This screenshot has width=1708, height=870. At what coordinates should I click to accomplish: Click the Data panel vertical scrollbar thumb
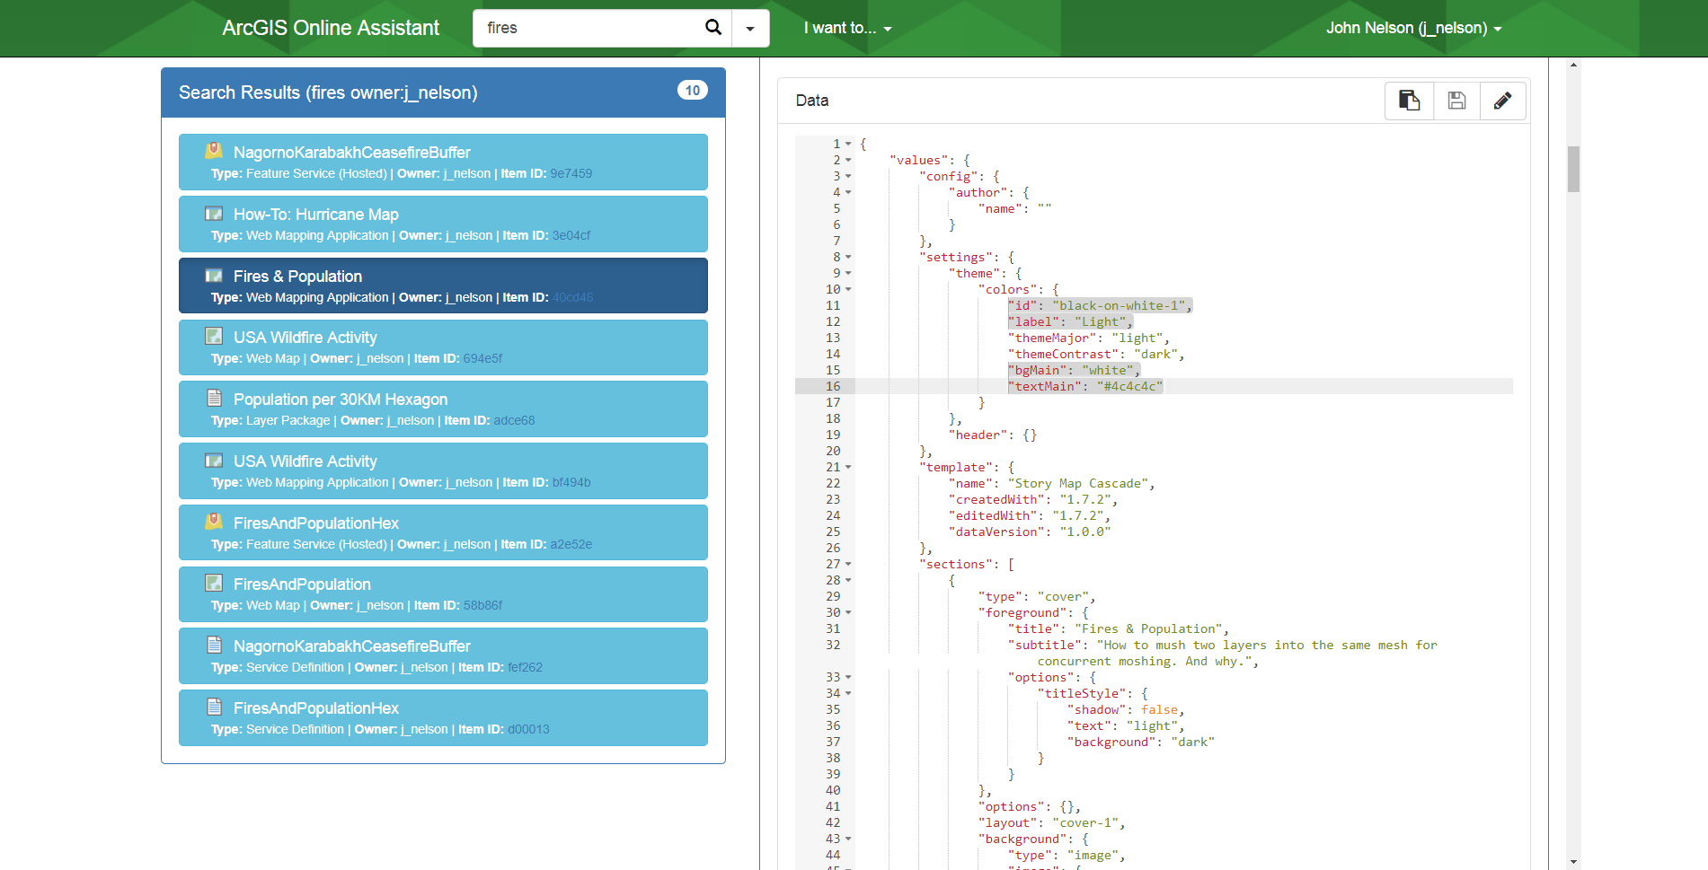tap(1573, 169)
